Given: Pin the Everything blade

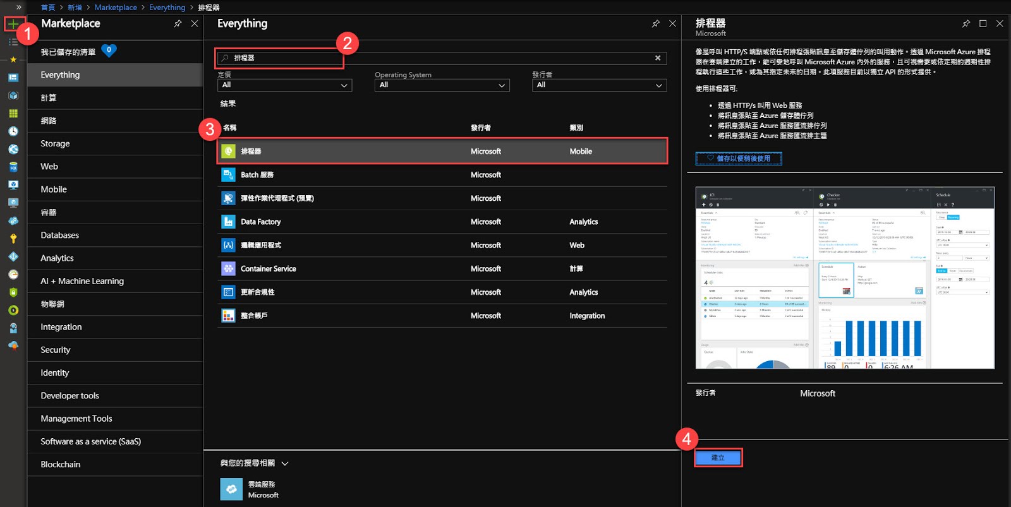Looking at the screenshot, I should (x=656, y=23).
